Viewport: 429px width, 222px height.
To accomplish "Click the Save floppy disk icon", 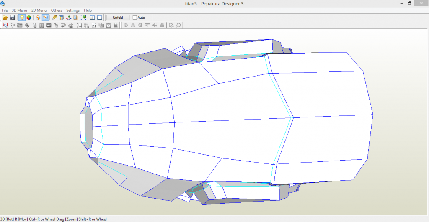I will (x=12, y=18).
